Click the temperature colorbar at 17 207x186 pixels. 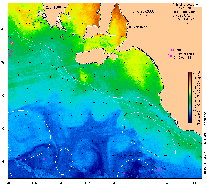coord(190,97)
